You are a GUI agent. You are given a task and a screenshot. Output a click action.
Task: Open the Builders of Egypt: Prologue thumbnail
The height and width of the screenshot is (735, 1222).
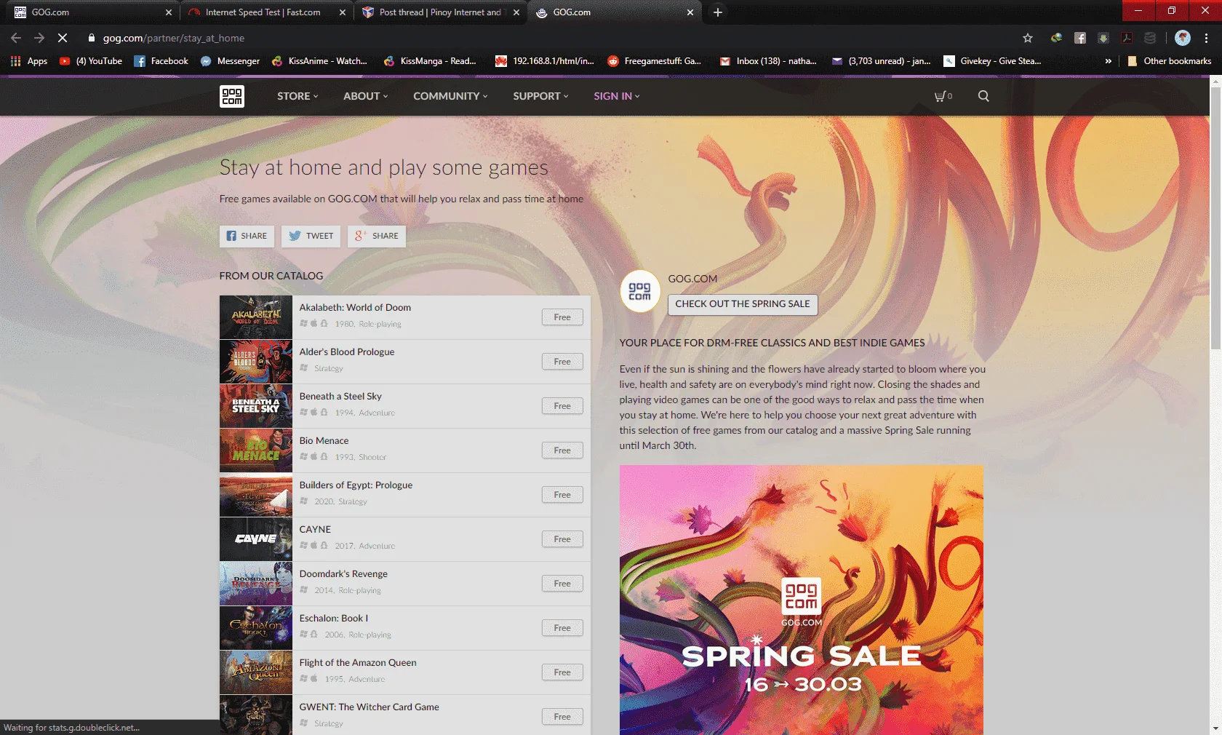pyautogui.click(x=256, y=495)
